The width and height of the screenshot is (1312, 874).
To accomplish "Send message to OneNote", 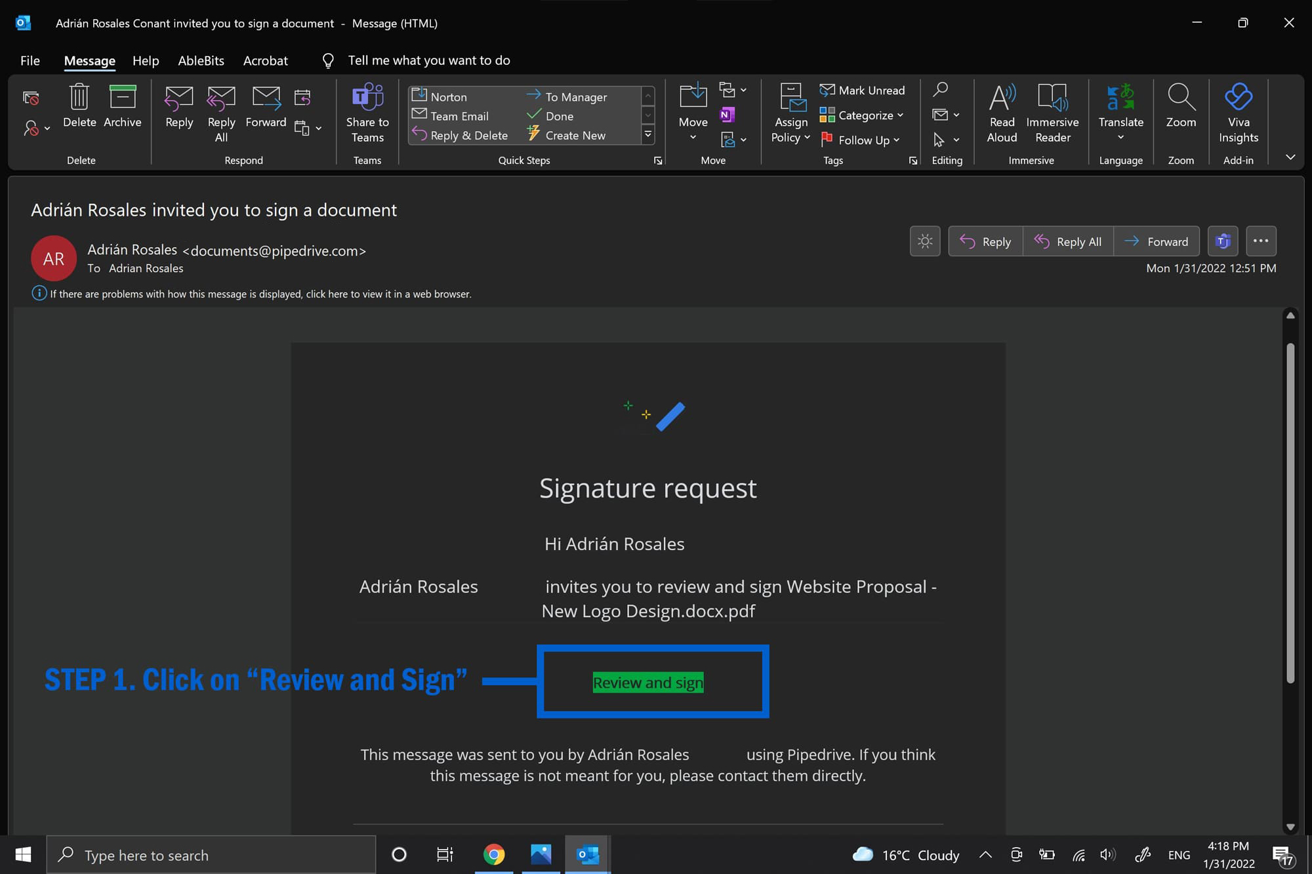I will [x=727, y=115].
